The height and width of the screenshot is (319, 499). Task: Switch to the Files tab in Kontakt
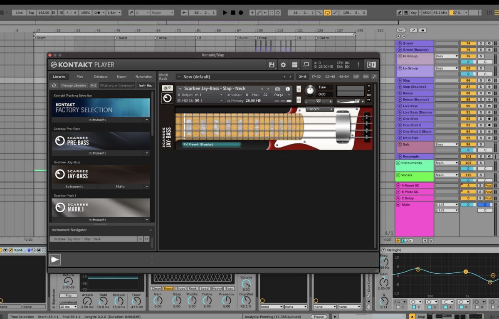pos(80,77)
